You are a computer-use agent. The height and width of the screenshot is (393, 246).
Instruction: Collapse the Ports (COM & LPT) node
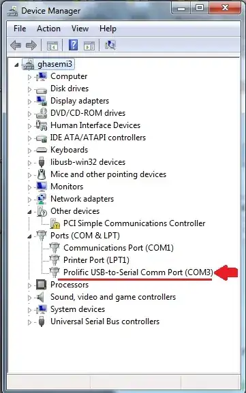point(29,236)
